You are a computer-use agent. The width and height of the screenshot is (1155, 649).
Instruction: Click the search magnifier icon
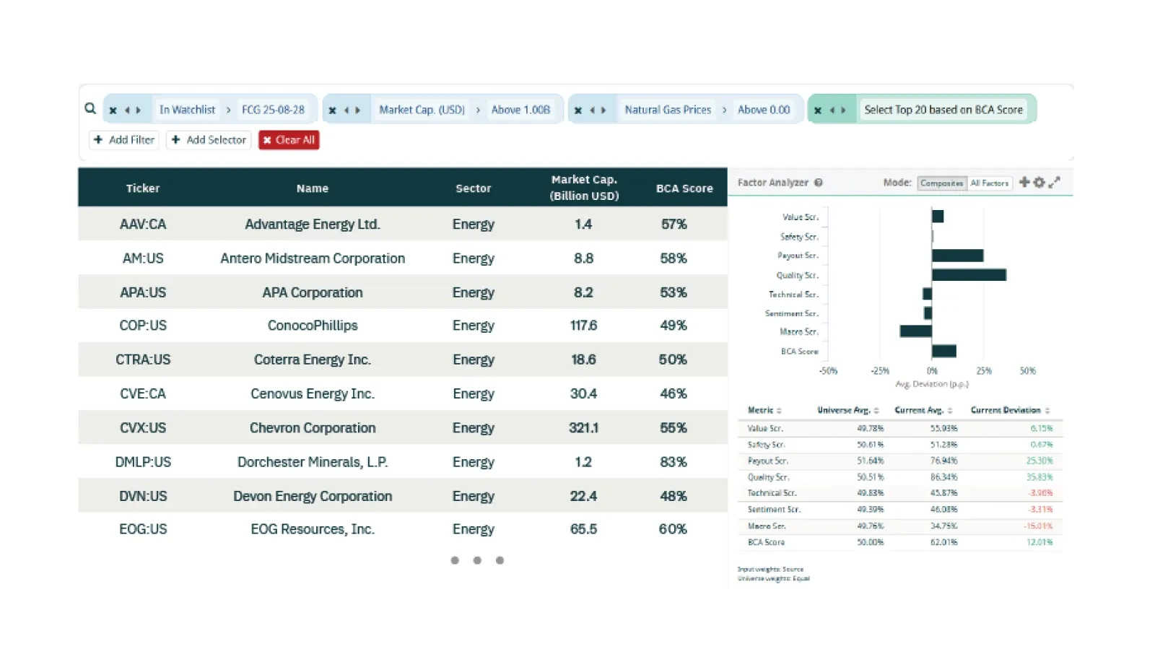(x=90, y=109)
